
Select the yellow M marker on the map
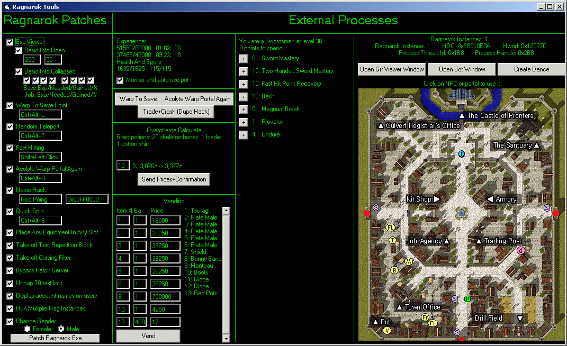click(x=409, y=261)
